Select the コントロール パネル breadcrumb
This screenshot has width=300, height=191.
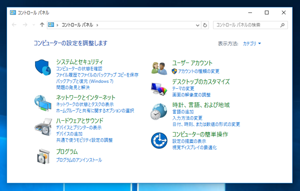click(x=77, y=25)
